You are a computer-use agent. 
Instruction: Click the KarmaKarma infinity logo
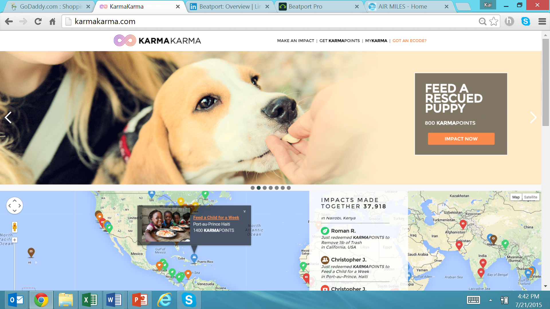tap(125, 41)
